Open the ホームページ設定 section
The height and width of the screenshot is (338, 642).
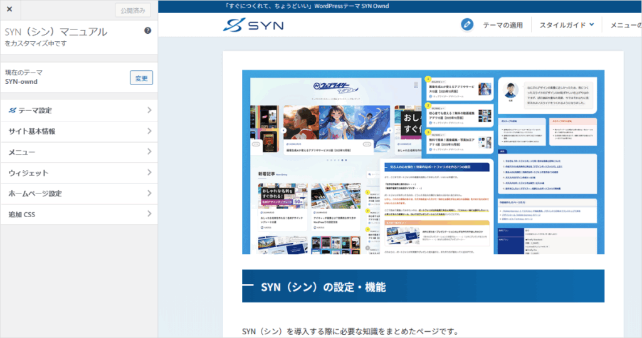(x=35, y=193)
